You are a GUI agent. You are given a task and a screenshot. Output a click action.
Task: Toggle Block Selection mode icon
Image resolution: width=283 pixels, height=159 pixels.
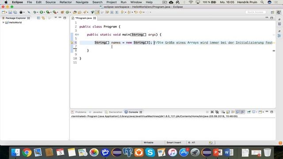coord(112,12)
